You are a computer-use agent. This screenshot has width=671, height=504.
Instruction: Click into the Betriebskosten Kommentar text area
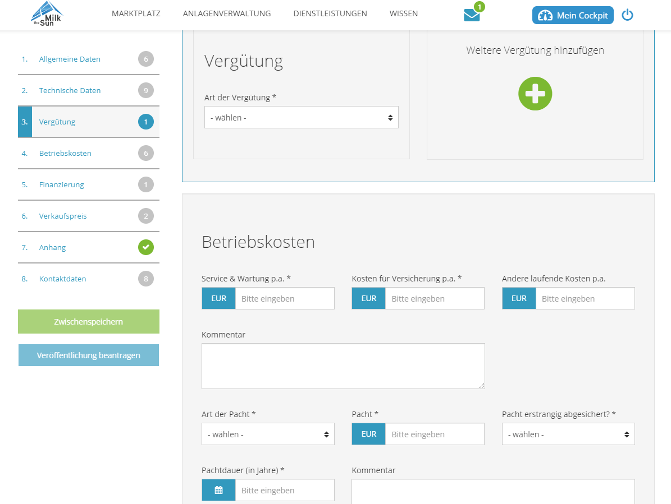pyautogui.click(x=343, y=366)
